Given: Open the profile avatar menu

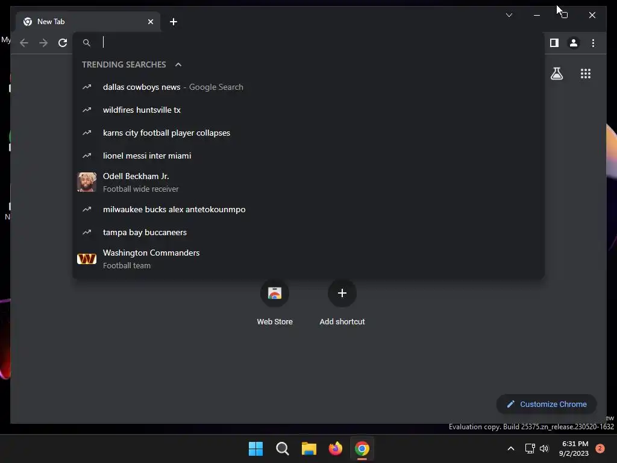Looking at the screenshot, I should [x=574, y=43].
